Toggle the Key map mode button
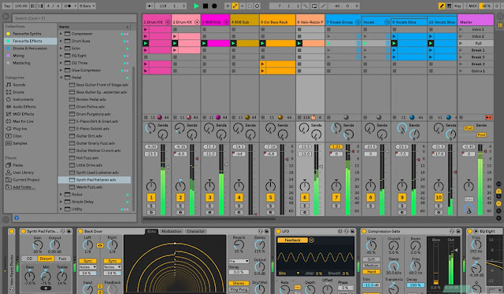The height and width of the screenshot is (294, 504). point(458,6)
